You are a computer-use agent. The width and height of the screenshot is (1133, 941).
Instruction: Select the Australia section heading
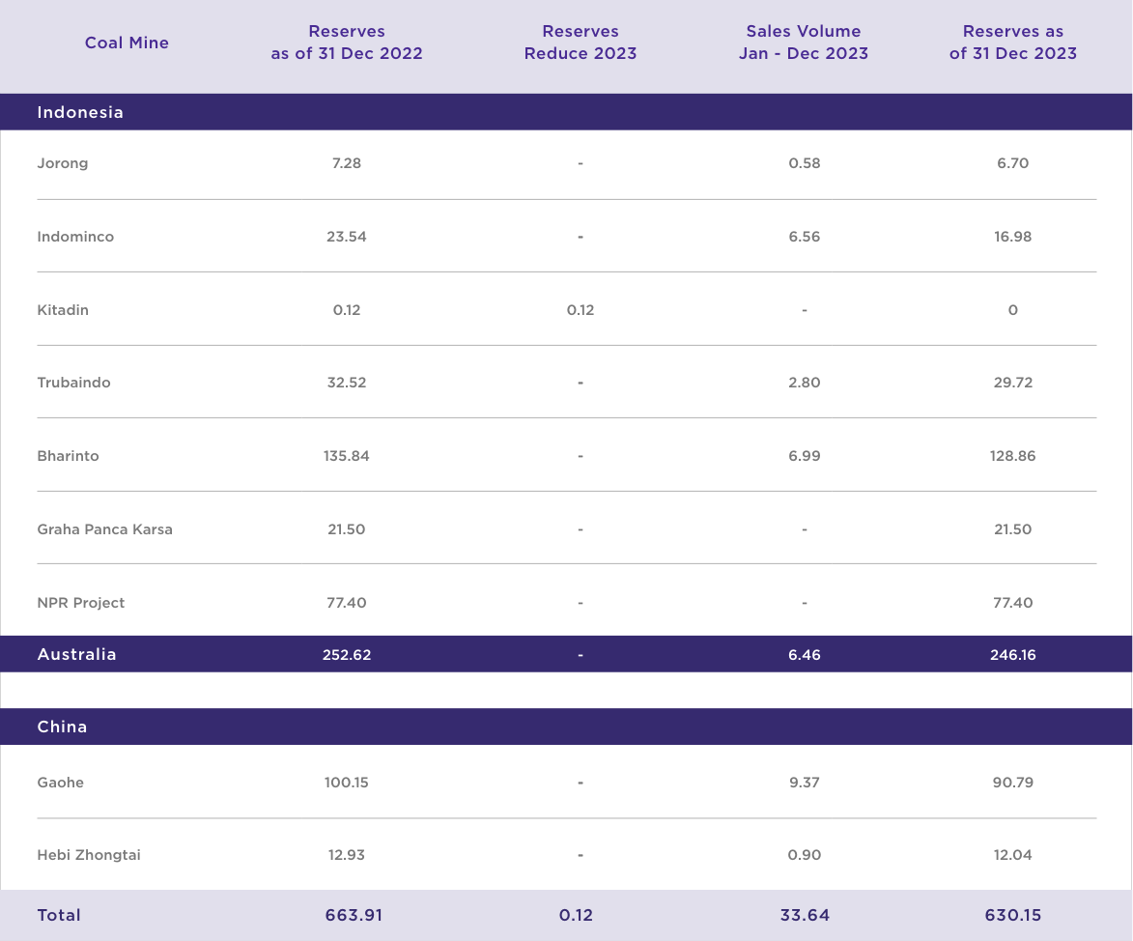pyautogui.click(x=76, y=654)
